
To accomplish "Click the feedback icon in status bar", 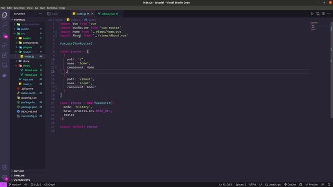I will coord(323,185).
